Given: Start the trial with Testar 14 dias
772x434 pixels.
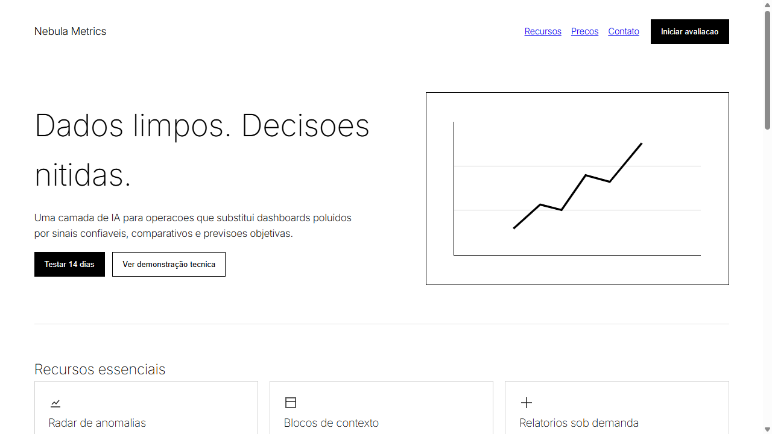Looking at the screenshot, I should point(69,264).
